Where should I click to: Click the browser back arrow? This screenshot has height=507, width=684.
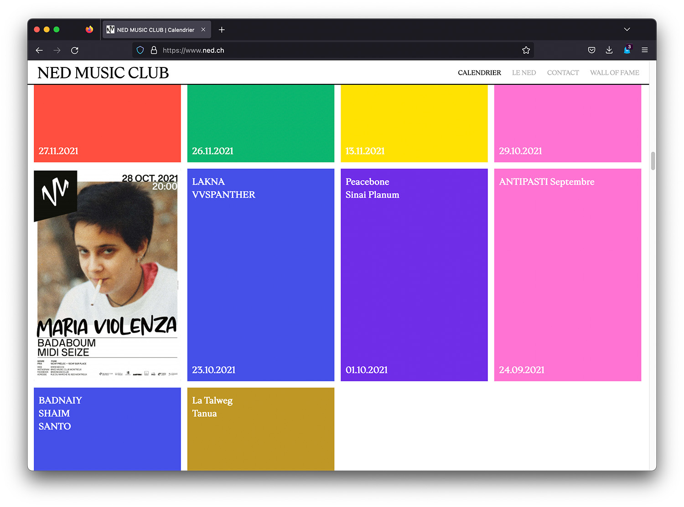(x=39, y=51)
